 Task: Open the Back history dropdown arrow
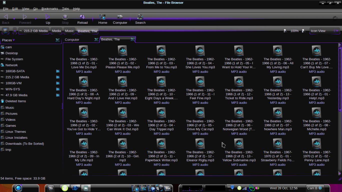tap(14, 18)
